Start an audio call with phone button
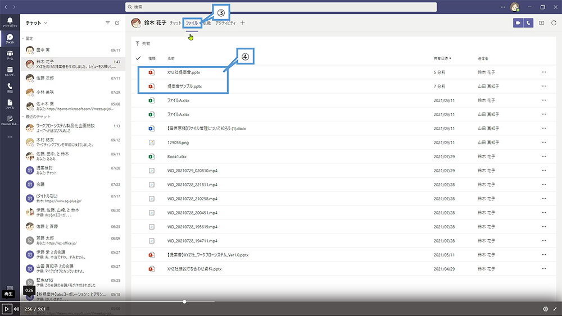 tap(528, 23)
